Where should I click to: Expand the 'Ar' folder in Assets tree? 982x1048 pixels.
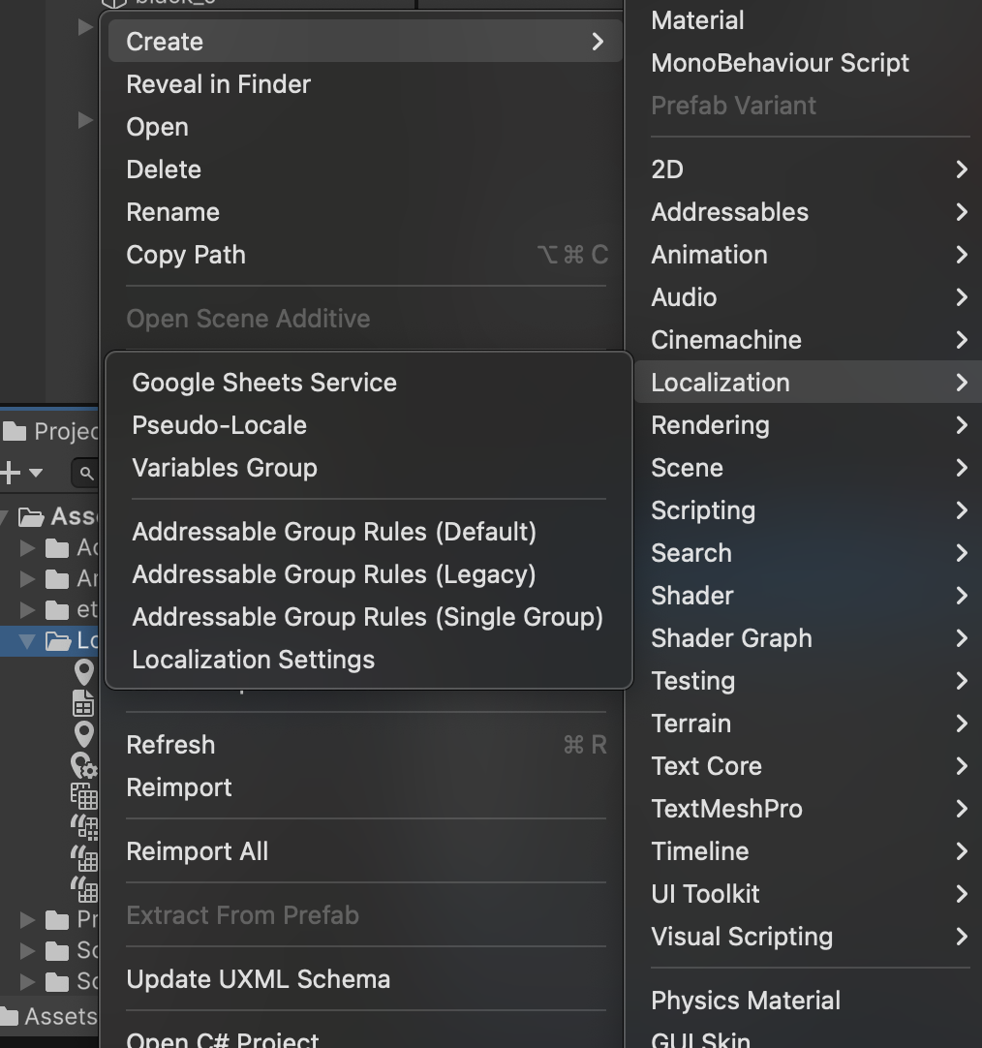pos(27,579)
